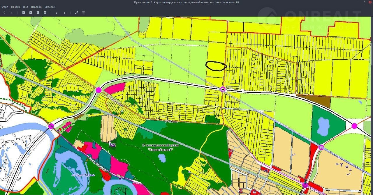The image size is (373, 195).
Task: Go to the next image
Action: tap(11, 13)
